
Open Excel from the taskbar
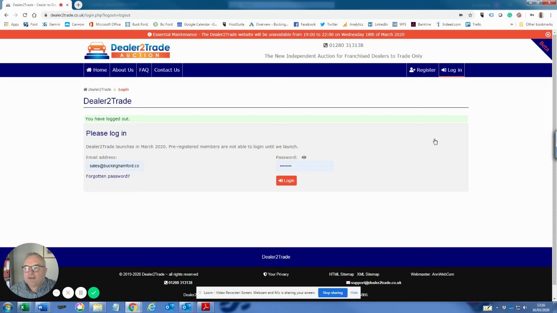(x=24, y=307)
